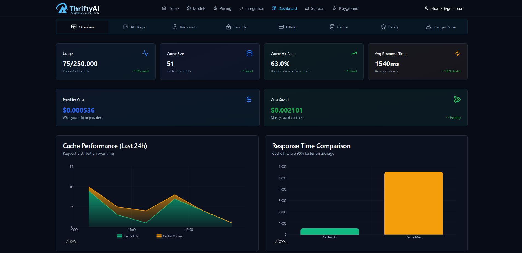Click the dollar icon on Provider Cost card
Image resolution: width=522 pixels, height=253 pixels.
coord(249,99)
